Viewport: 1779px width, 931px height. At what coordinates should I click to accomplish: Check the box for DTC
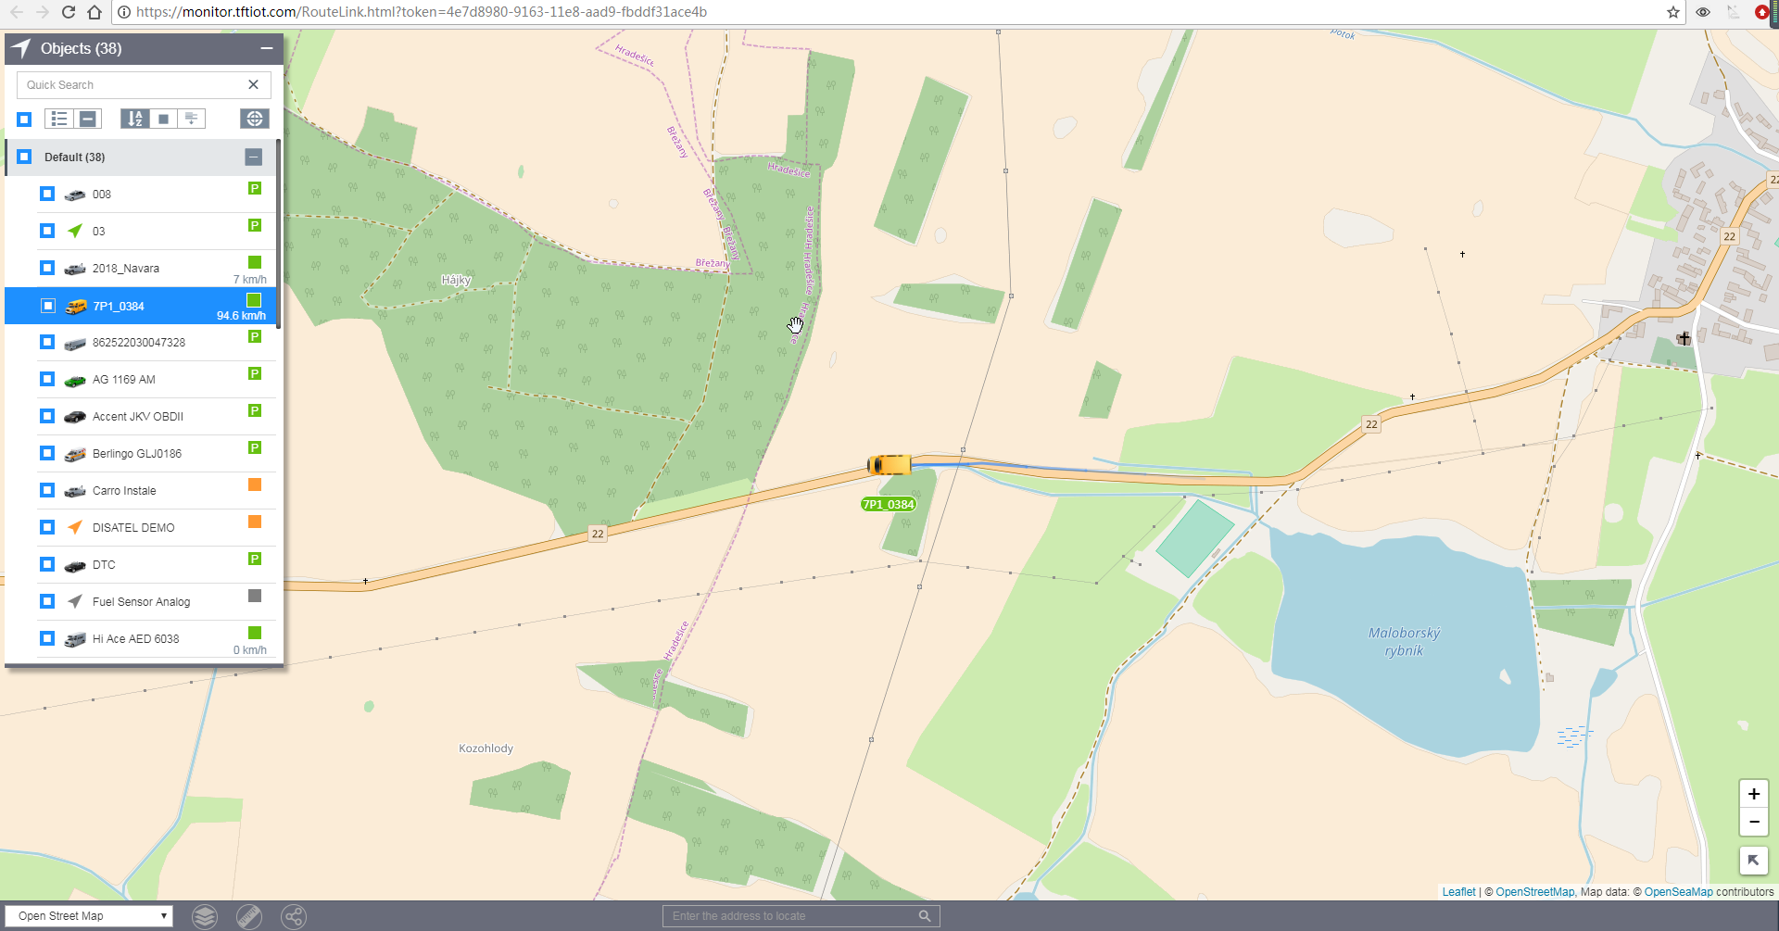(47, 564)
